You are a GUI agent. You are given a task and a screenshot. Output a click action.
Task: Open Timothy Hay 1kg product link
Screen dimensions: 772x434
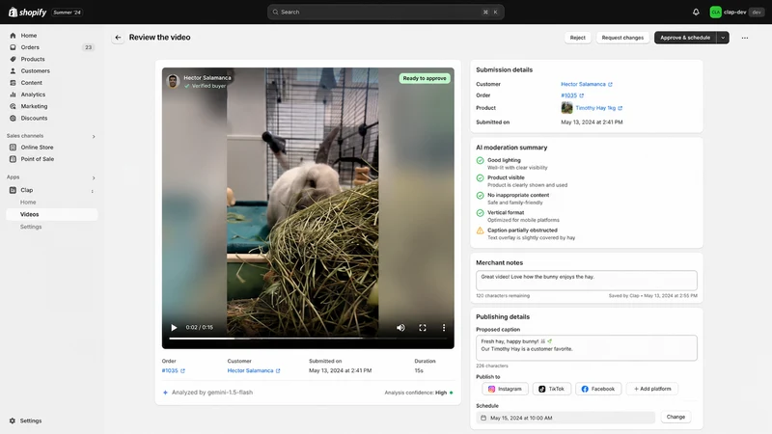point(598,108)
